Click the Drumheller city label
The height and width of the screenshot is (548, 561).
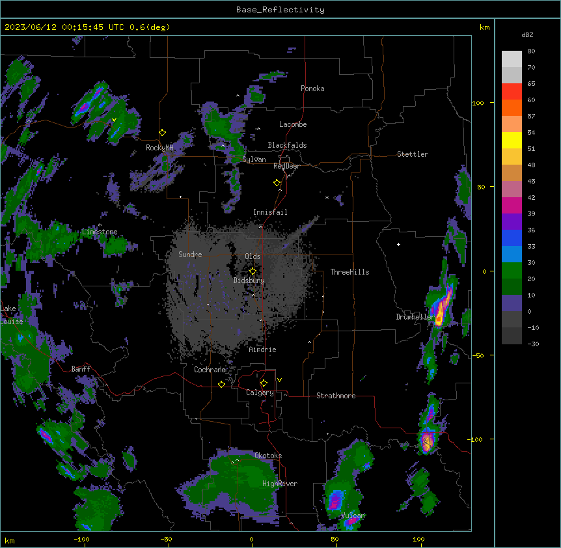pyautogui.click(x=415, y=317)
